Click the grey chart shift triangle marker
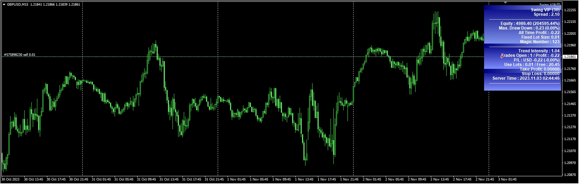 505,2
